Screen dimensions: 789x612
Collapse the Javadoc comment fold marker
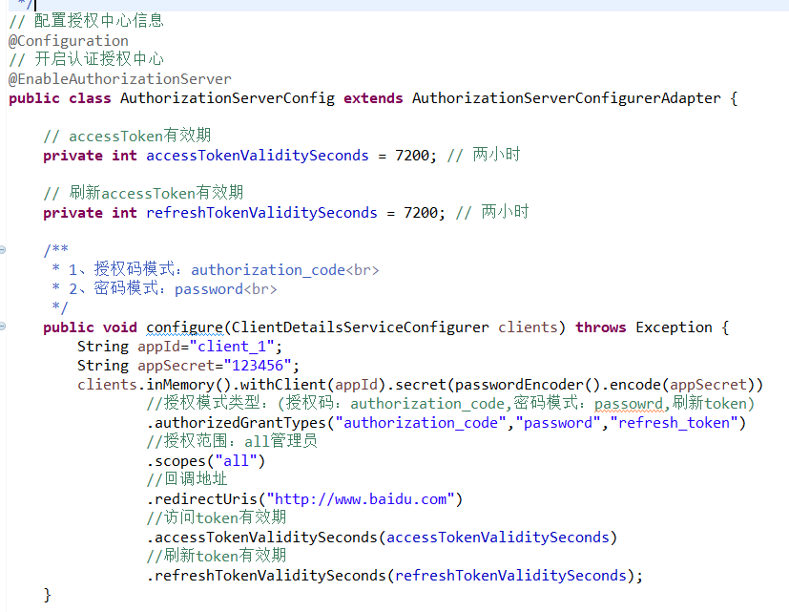[x=2, y=249]
